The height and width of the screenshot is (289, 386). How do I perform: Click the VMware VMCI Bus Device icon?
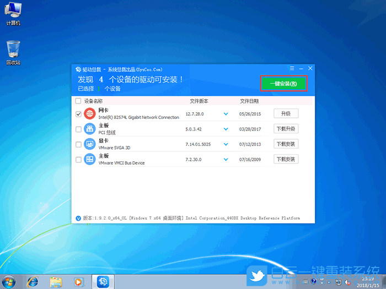click(89, 160)
